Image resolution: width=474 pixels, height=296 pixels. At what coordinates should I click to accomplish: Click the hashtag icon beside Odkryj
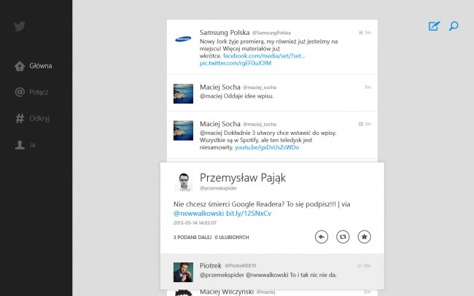[x=20, y=118]
